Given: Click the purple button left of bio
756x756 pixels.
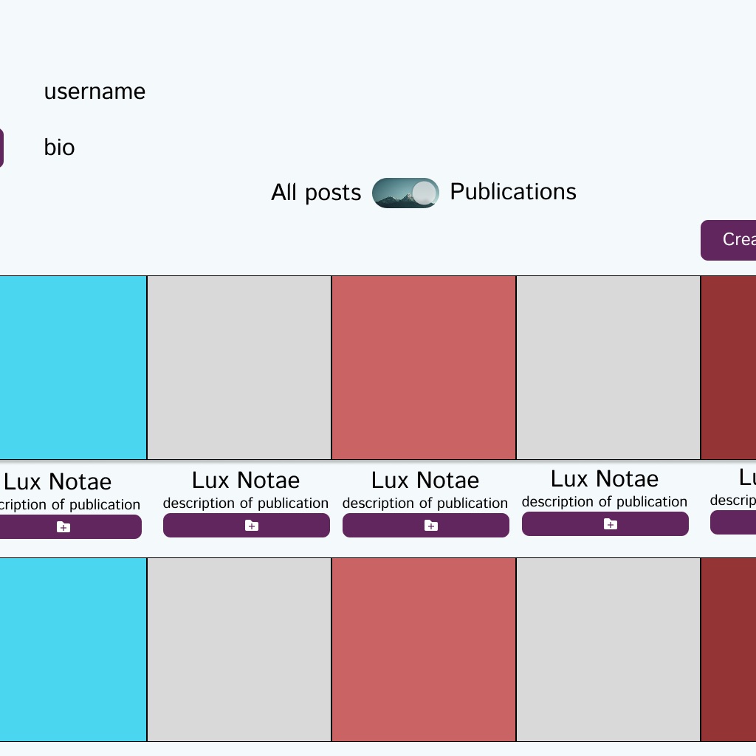Looking at the screenshot, I should click(1, 148).
